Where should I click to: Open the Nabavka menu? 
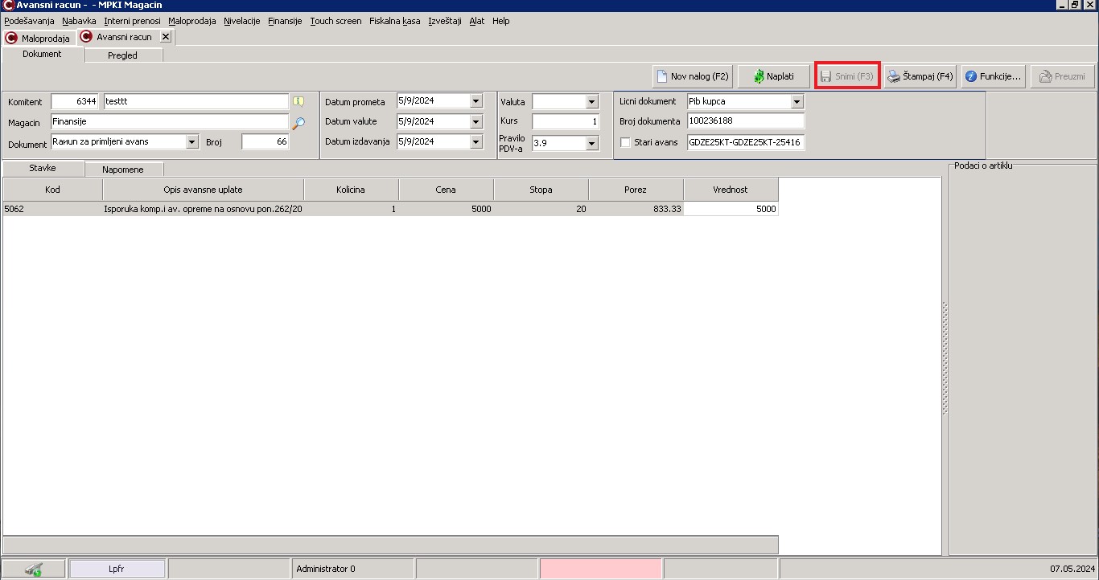pyautogui.click(x=79, y=21)
